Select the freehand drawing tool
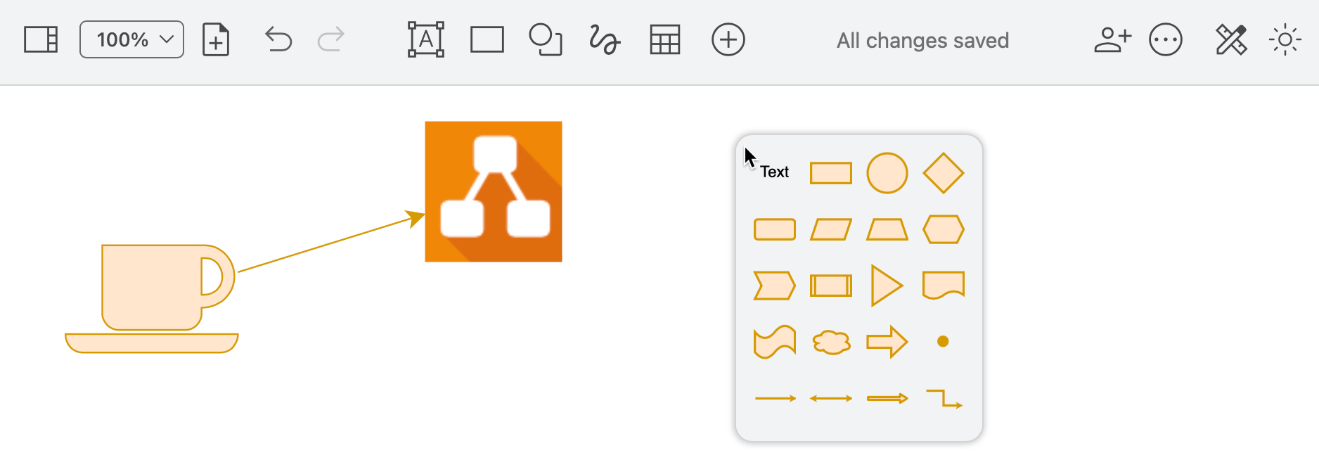Image resolution: width=1319 pixels, height=460 pixels. click(603, 39)
